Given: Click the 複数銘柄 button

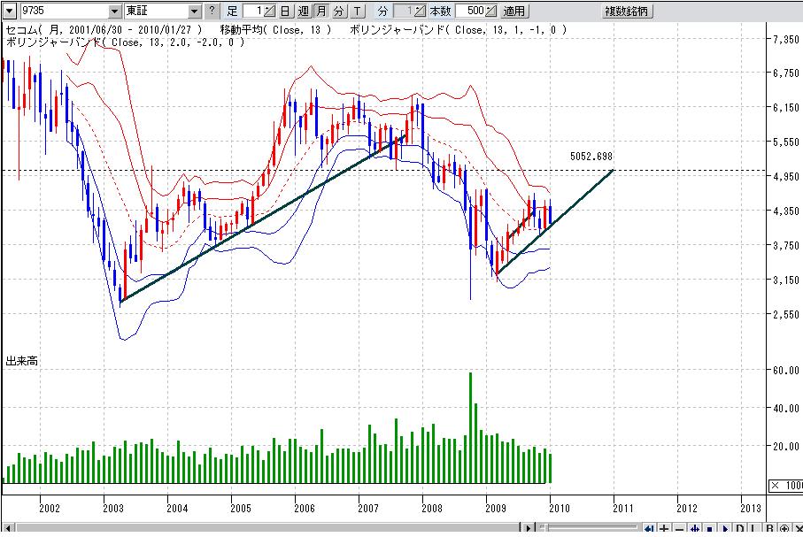Looking at the screenshot, I should [x=626, y=12].
